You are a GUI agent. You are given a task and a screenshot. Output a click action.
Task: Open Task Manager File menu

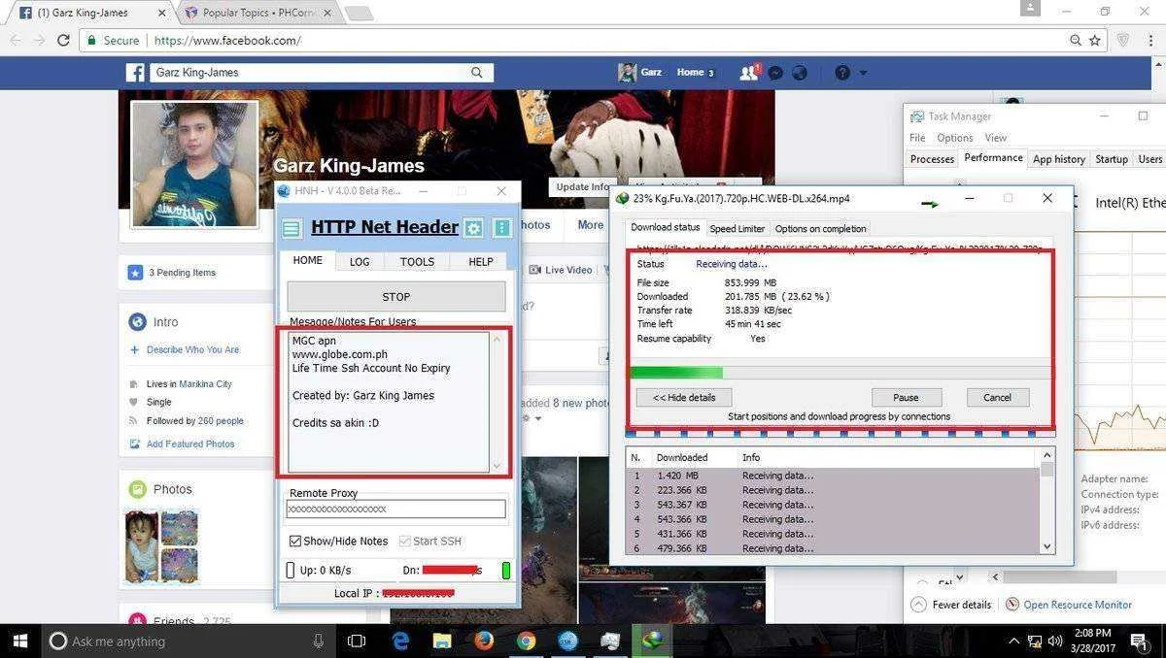coord(917,138)
